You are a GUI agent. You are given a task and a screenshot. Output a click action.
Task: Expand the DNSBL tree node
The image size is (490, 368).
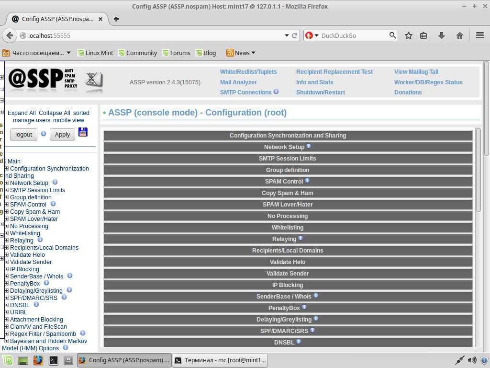7,305
